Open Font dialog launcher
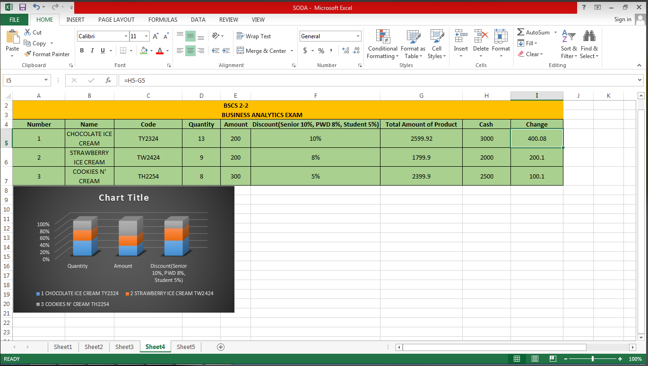648x366 pixels. [169, 65]
